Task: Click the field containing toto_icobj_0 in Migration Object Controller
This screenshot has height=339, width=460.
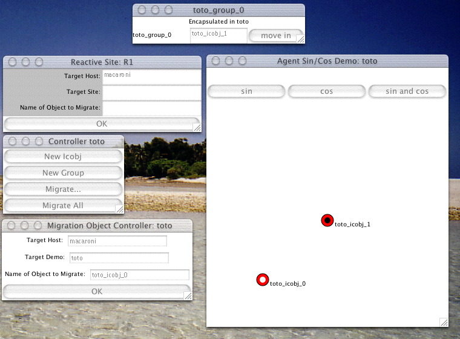Action: (140, 275)
